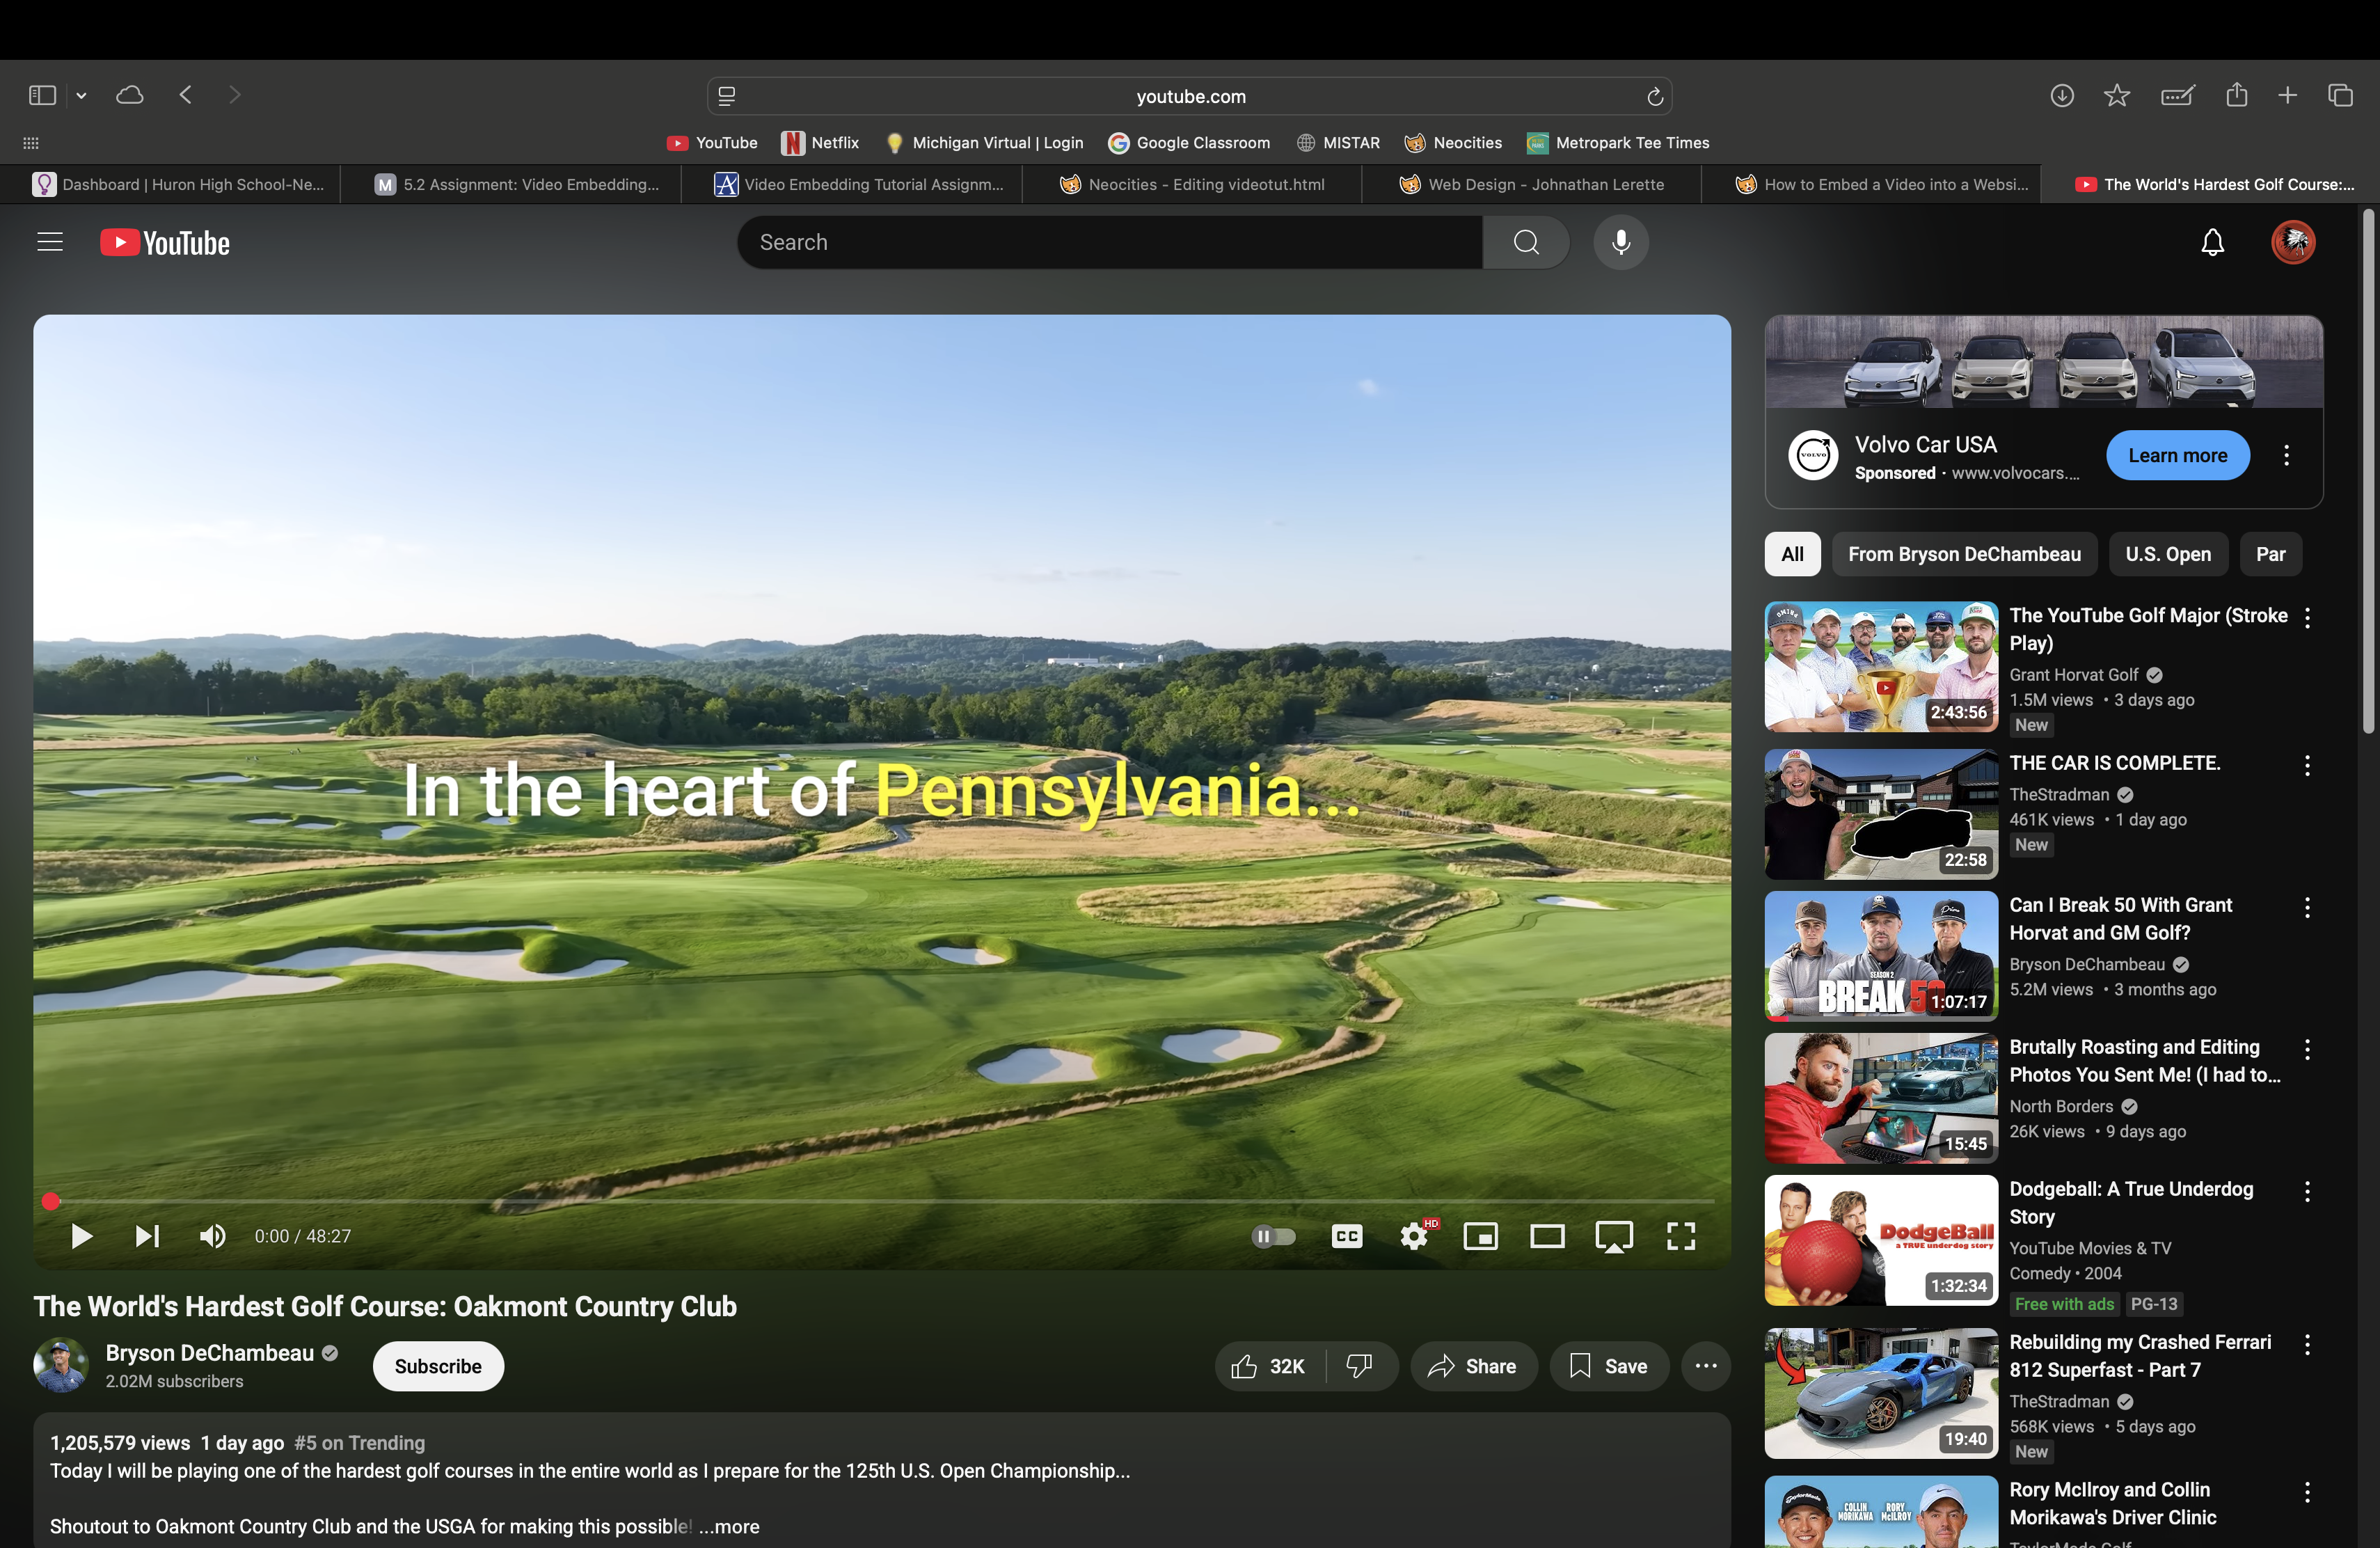Click Learn more on Volvo ad
This screenshot has height=1548, width=2380.
click(x=2178, y=455)
